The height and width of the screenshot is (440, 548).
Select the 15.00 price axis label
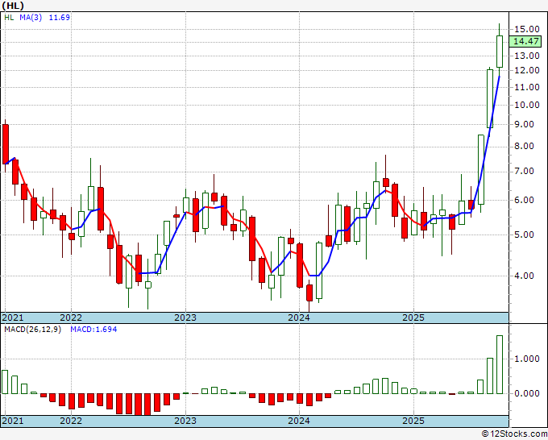527,29
